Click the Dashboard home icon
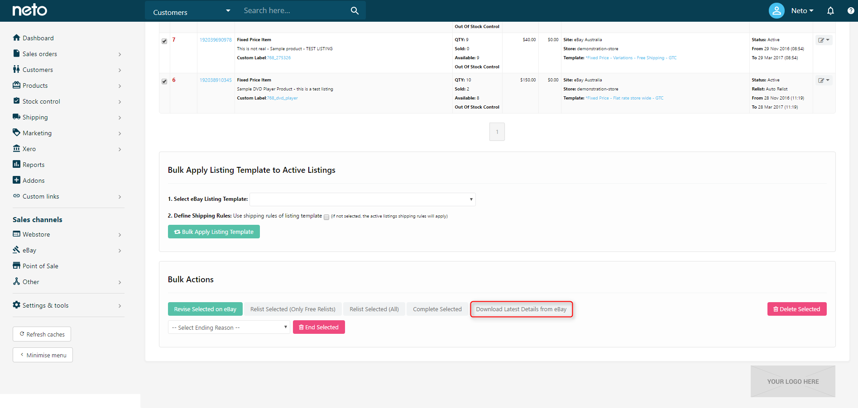Screen dimensions: 858x408 pos(17,38)
